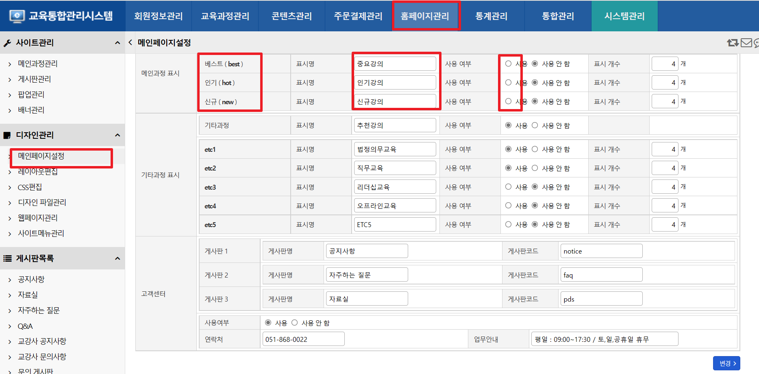This screenshot has width=759, height=374.
Task: Switch to the 시스템관리 top menu
Action: point(624,16)
